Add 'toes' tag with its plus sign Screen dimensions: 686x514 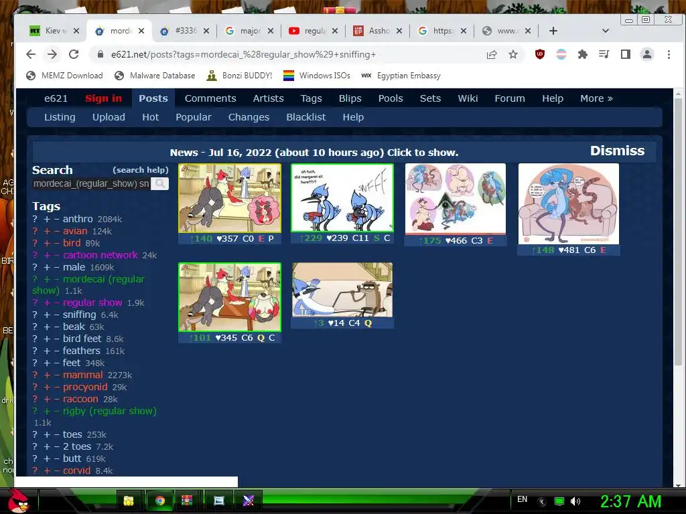47,435
